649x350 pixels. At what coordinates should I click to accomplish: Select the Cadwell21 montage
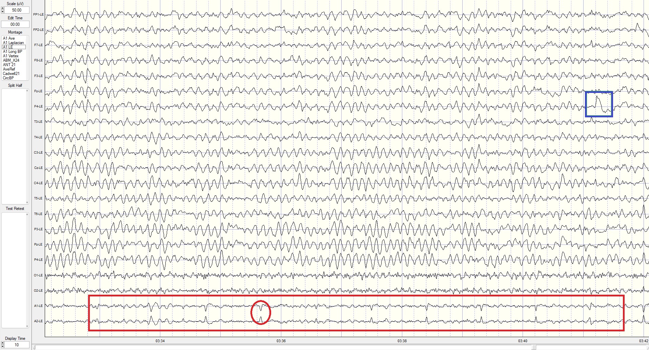(x=12, y=73)
